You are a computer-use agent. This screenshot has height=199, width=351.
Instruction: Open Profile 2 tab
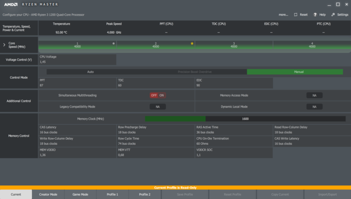click(145, 194)
